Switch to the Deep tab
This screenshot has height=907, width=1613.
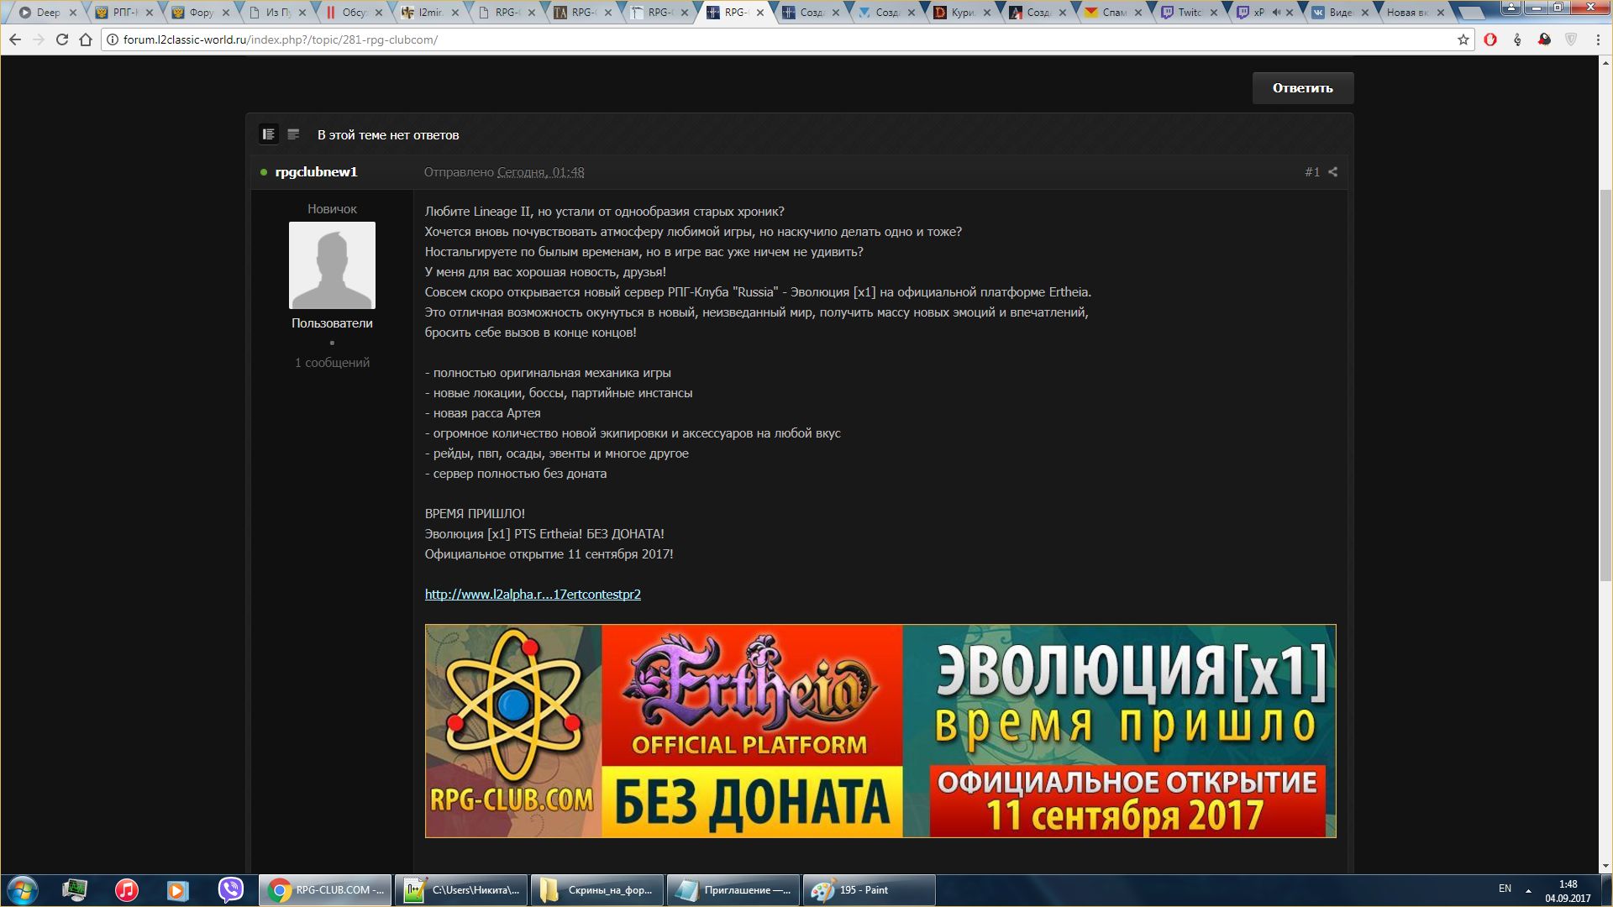(46, 13)
